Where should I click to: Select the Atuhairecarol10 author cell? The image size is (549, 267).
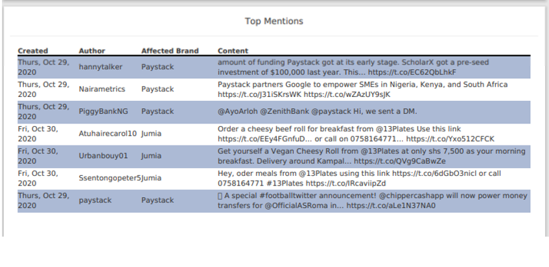click(108, 134)
